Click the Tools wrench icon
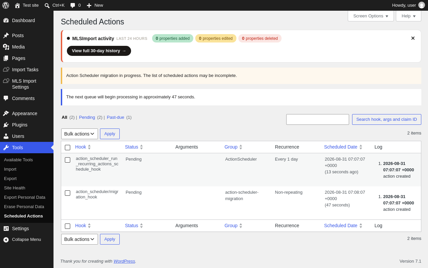The height and width of the screenshot is (268, 428). (x=6, y=148)
